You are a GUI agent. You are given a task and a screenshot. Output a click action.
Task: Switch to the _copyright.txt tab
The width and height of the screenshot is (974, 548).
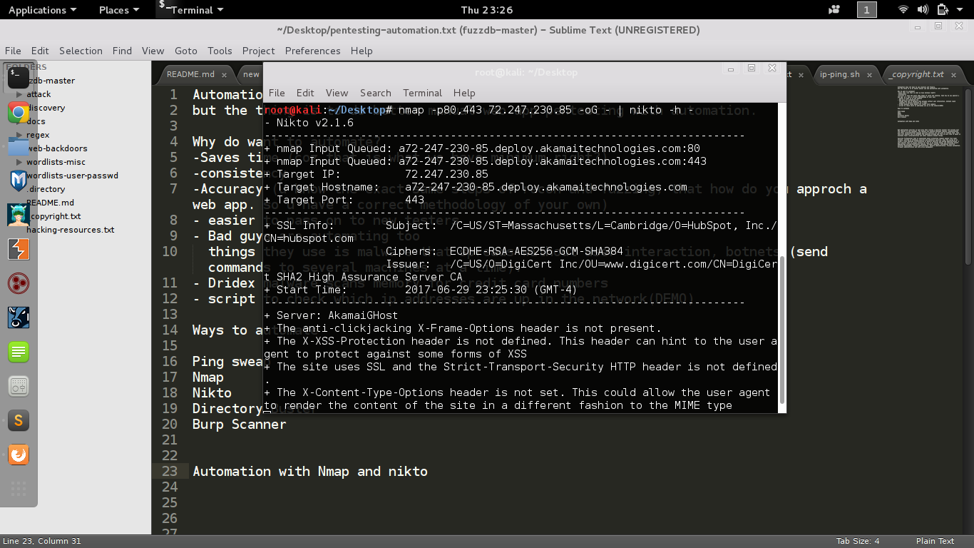coord(917,74)
